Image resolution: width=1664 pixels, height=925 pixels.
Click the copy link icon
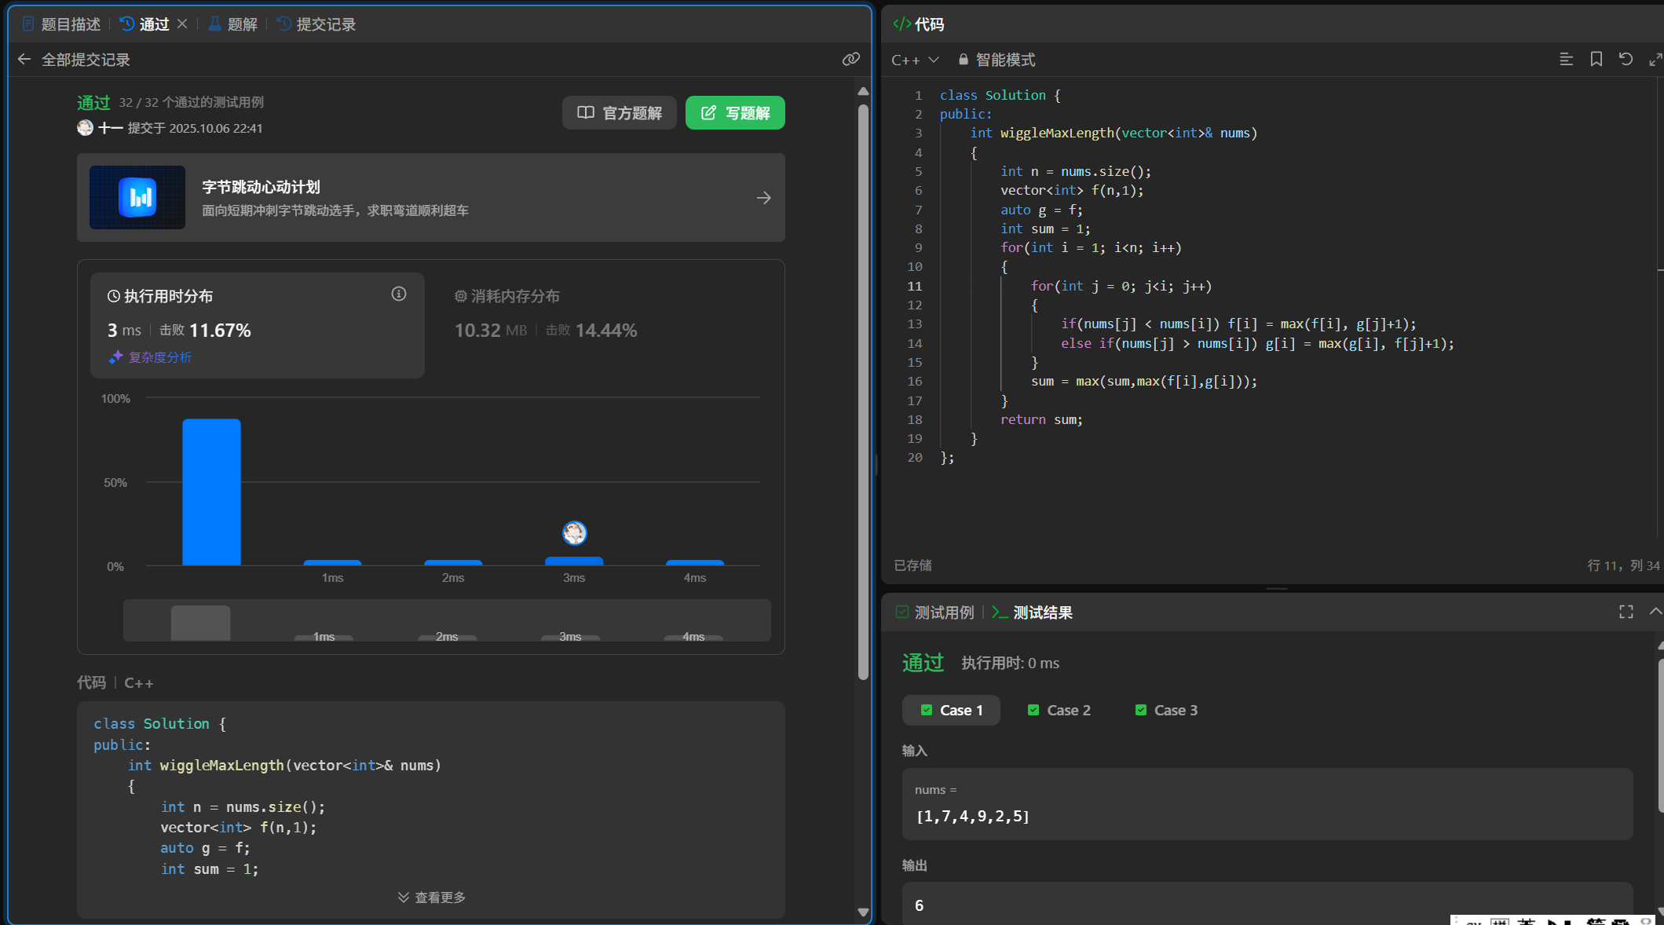click(x=850, y=59)
